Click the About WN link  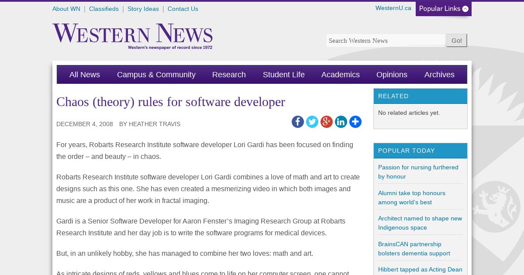pyautogui.click(x=66, y=9)
